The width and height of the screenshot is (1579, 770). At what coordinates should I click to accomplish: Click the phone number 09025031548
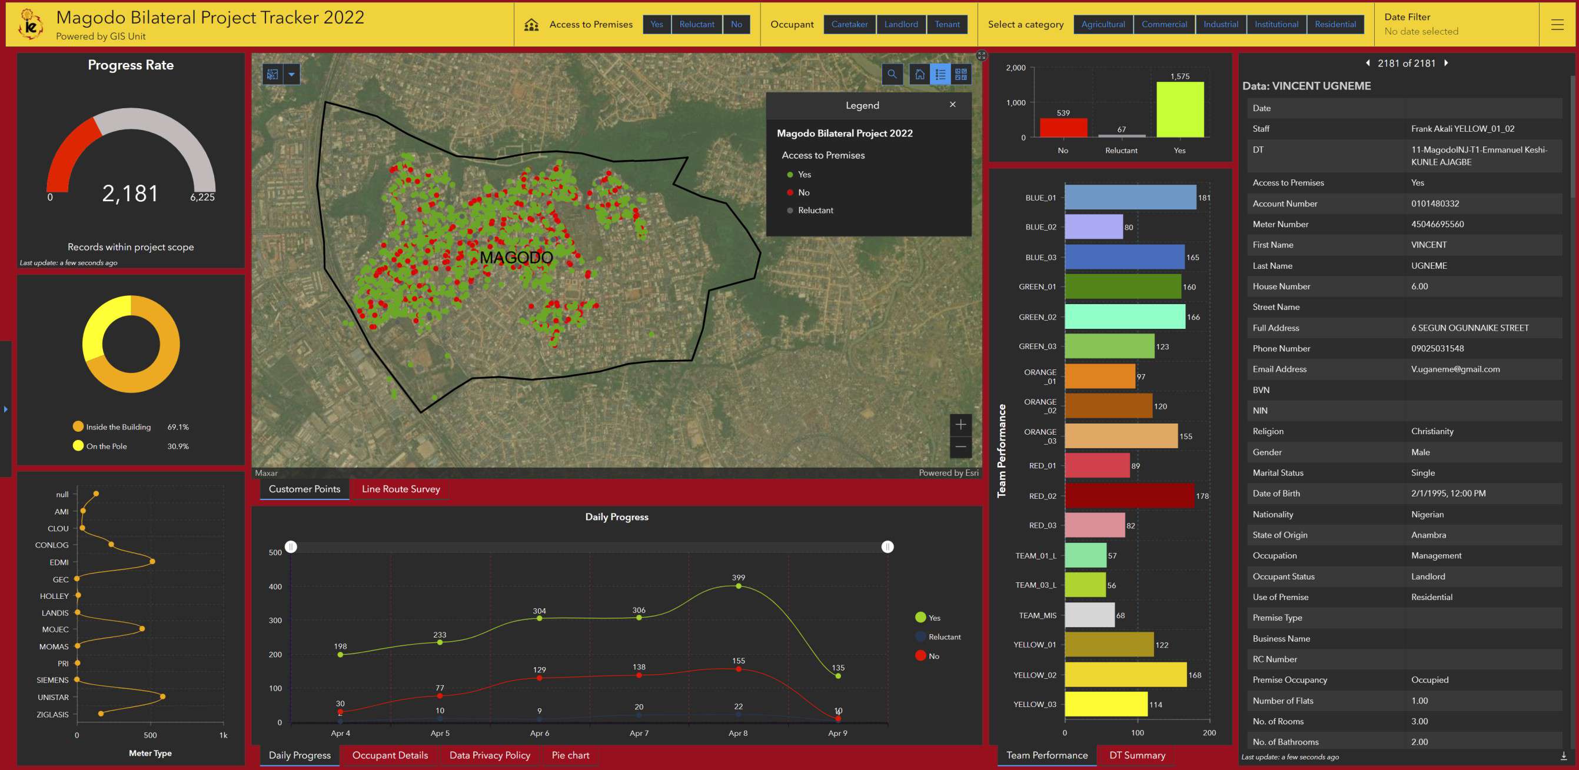point(1437,348)
